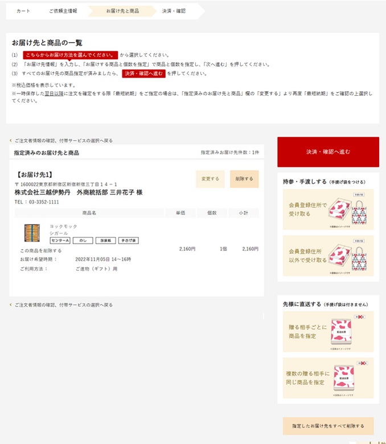Open the 決済・確認 step in breadcrumb
Viewport: 386px width, 444px height.
[x=174, y=11]
